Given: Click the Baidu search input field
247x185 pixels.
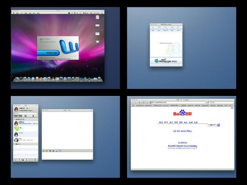Looking at the screenshot, I should pyautogui.click(x=183, y=125).
